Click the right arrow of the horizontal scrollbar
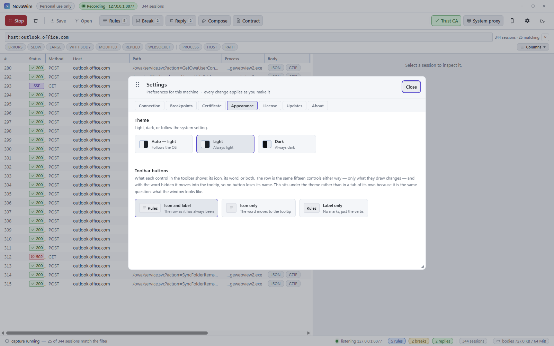The width and height of the screenshot is (554, 346). 309,333
